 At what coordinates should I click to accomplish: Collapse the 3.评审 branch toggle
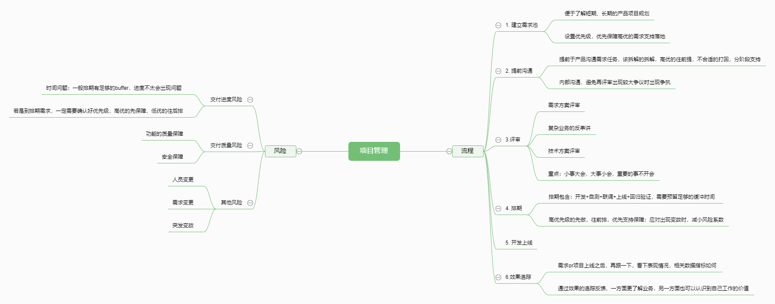pyautogui.click(x=498, y=140)
